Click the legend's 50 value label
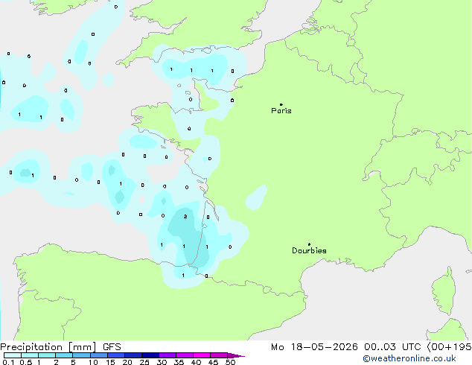472x365 pixels. 230,362
